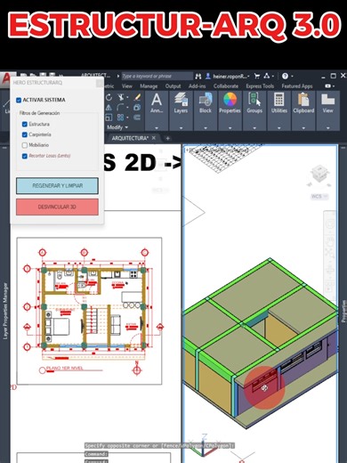Screen dimensions: 347x463
Task: Click the search binoculars icon
Action: click(198, 77)
